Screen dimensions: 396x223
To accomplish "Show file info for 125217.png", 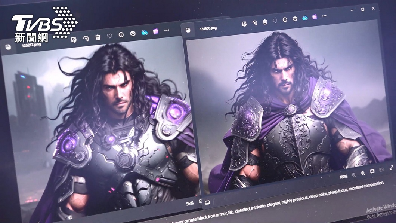I will [x=121, y=35].
